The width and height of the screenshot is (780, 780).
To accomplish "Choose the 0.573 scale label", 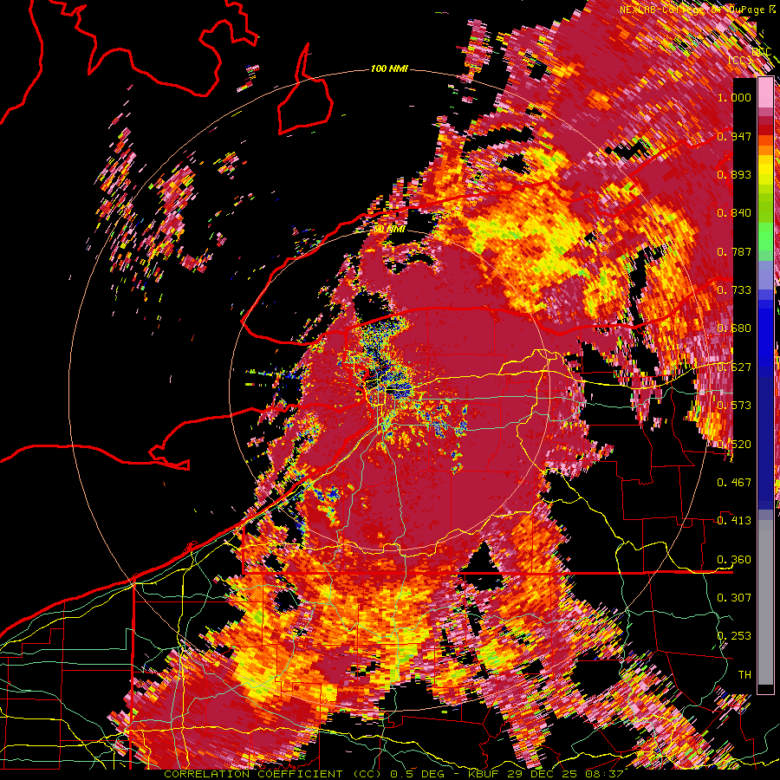I will pos(734,406).
